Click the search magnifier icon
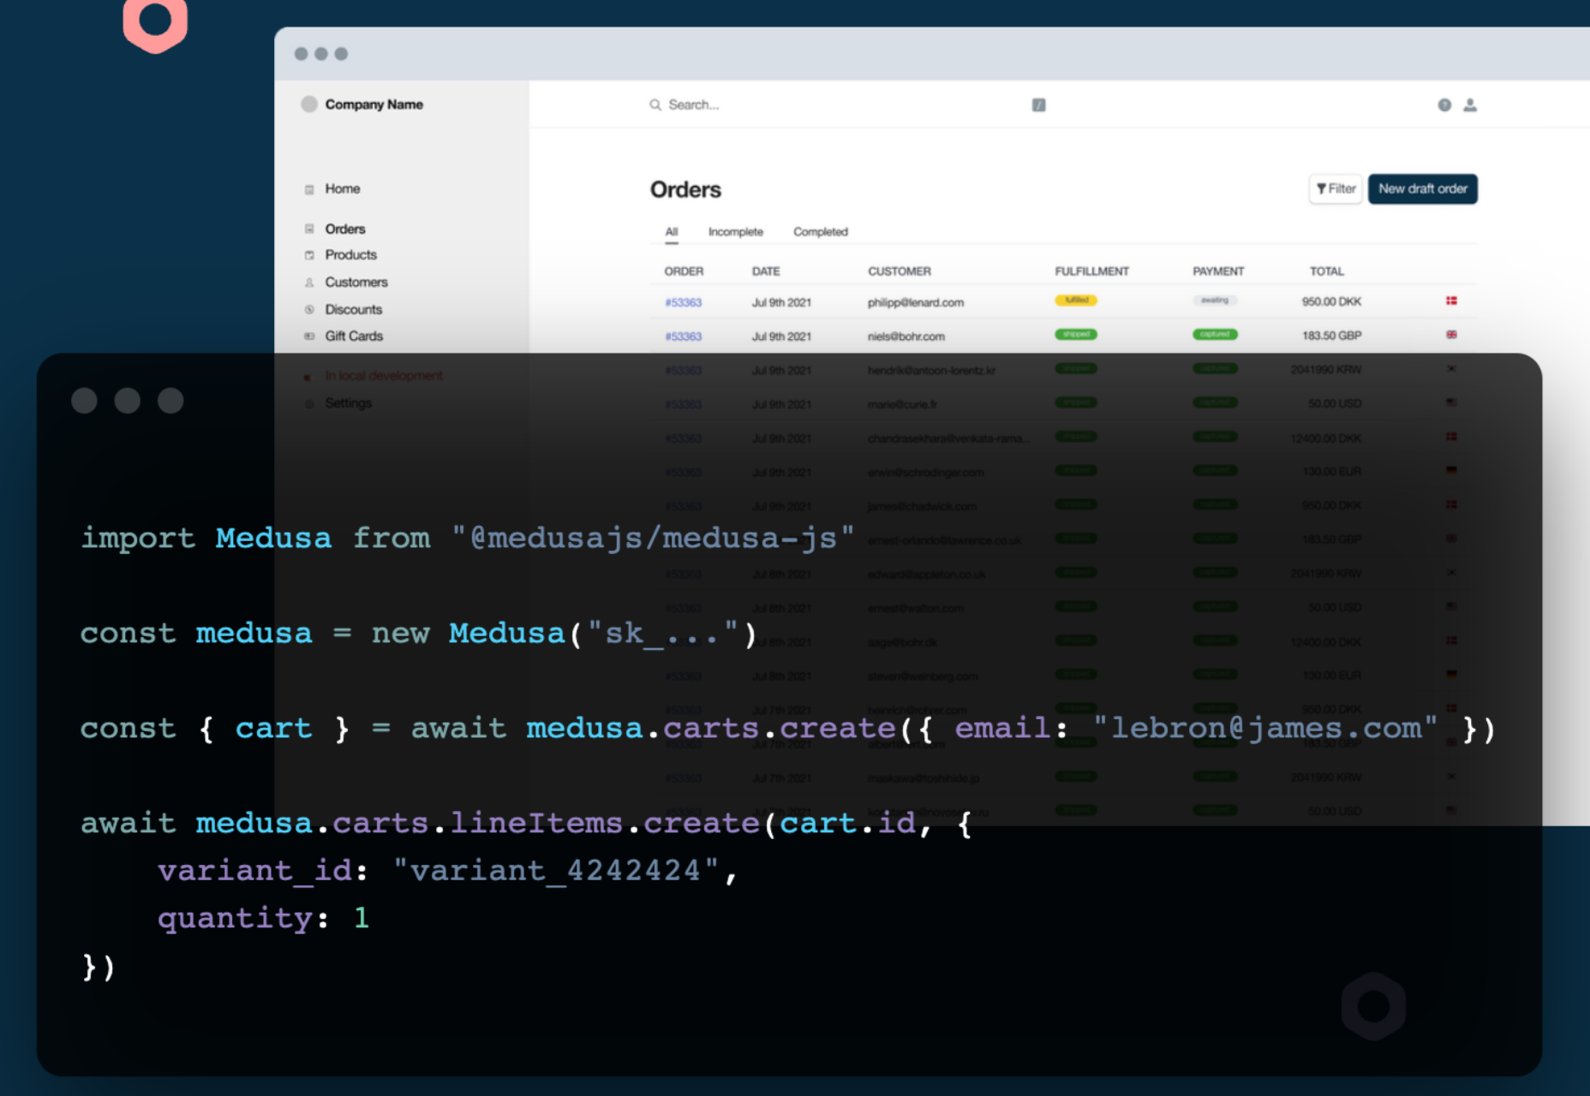Image resolution: width=1590 pixels, height=1096 pixels. tap(655, 104)
